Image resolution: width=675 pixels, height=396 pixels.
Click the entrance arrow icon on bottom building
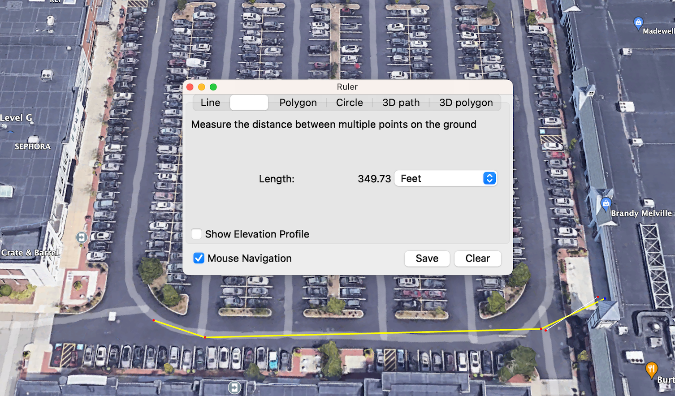click(x=234, y=387)
